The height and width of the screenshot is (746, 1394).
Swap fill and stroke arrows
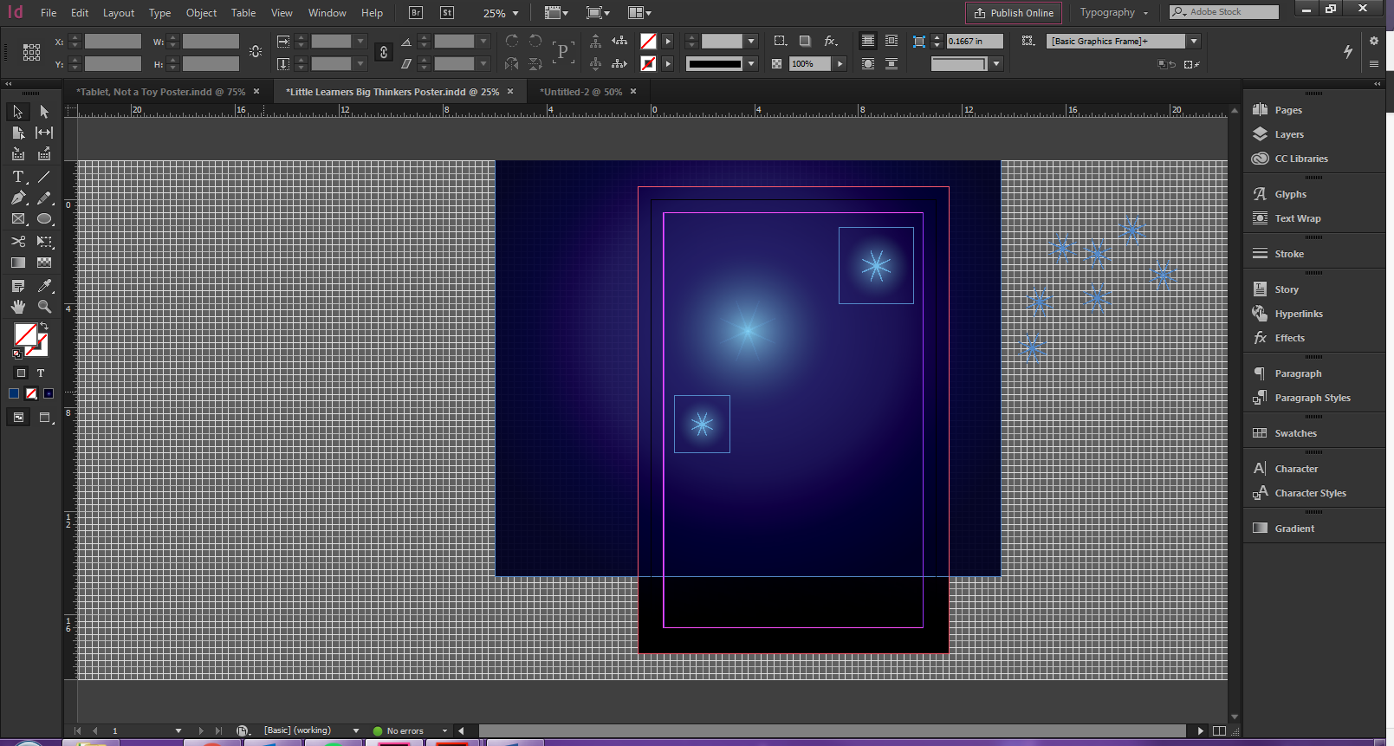coord(43,326)
